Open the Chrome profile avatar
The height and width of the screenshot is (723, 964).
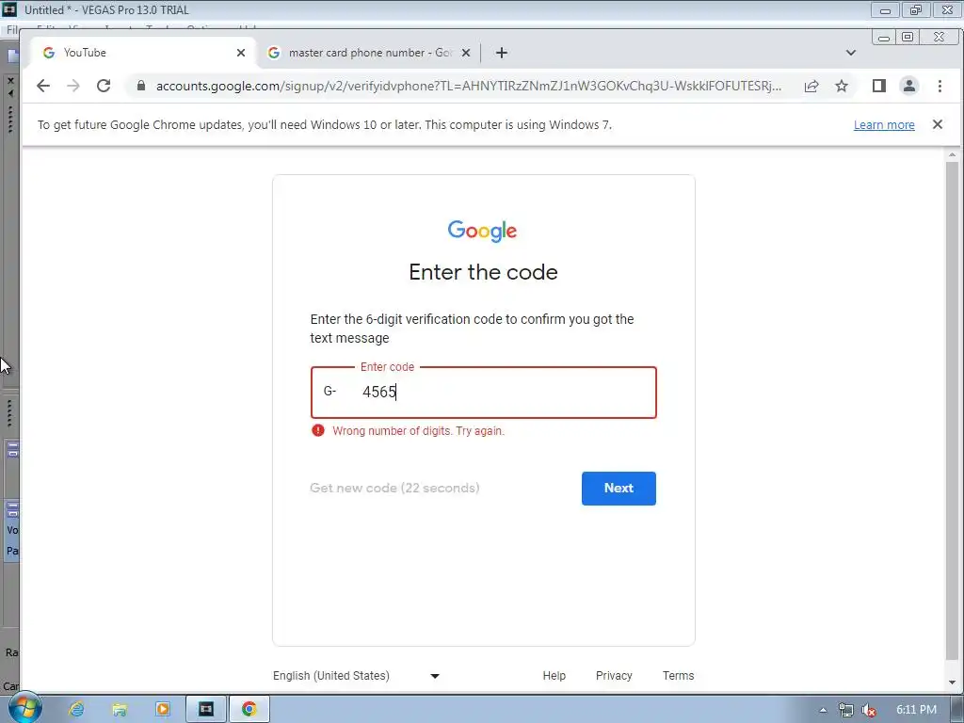(909, 86)
